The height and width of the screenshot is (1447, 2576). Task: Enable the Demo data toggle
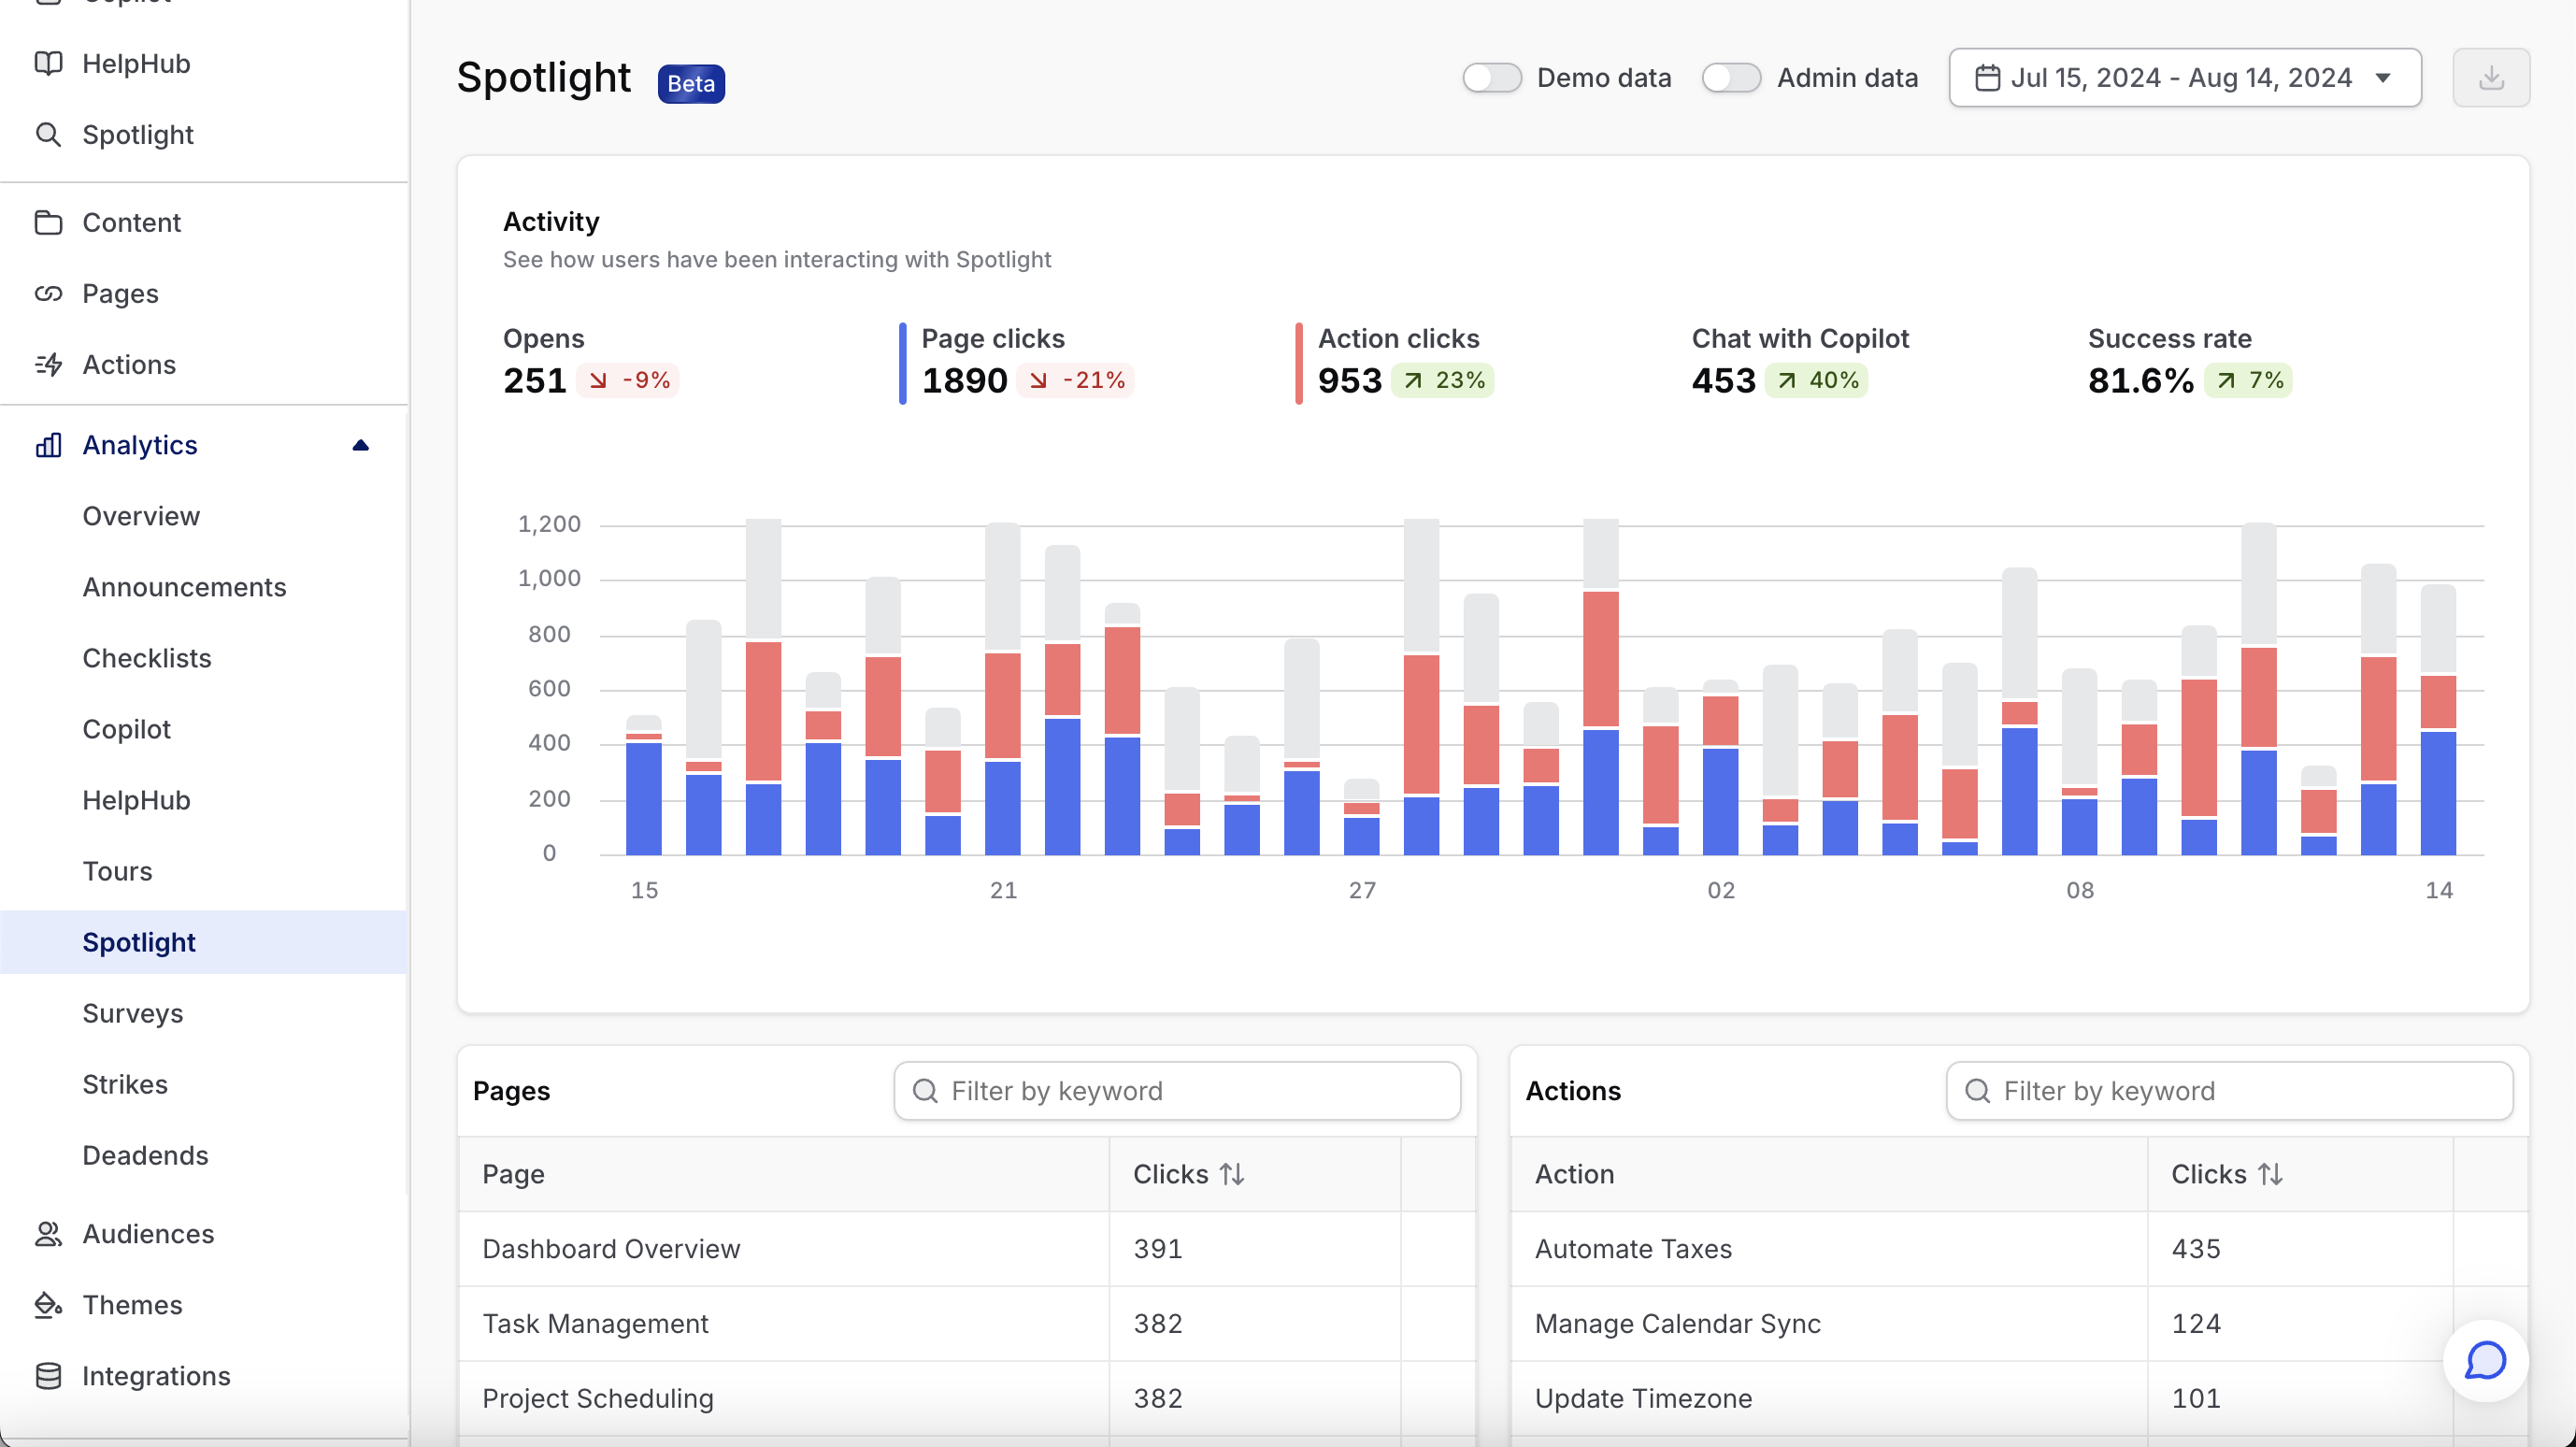(1491, 78)
